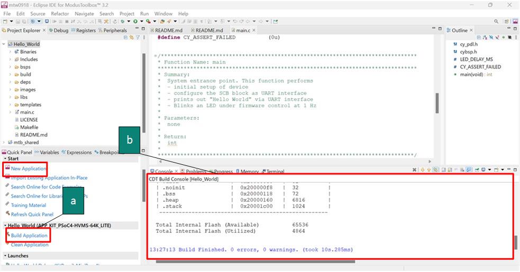Image resolution: width=520 pixels, height=272 pixels.
Task: Open the File menu
Action: (x=7, y=14)
